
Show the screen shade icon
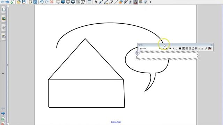58,2
